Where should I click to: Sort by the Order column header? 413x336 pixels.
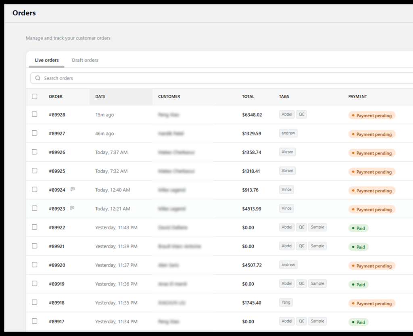click(56, 96)
